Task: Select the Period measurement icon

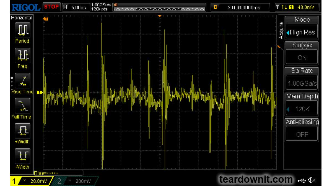Action: [22, 30]
